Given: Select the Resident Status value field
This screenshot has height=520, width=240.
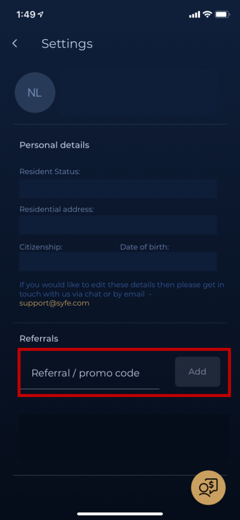Looking at the screenshot, I should [x=118, y=189].
